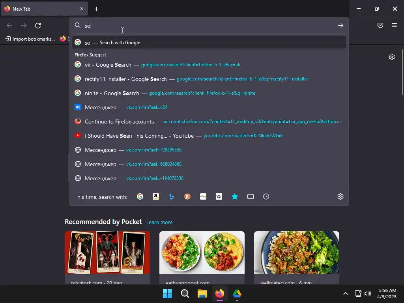The height and width of the screenshot is (303, 404).
Task: Open 'I Should Have Seen This Coming' YouTube suggestion
Action: coord(209,136)
